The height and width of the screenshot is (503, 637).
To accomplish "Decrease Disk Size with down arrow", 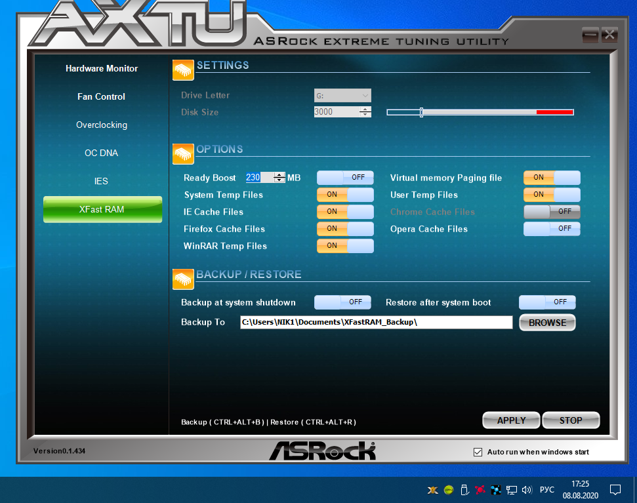I will (x=365, y=115).
